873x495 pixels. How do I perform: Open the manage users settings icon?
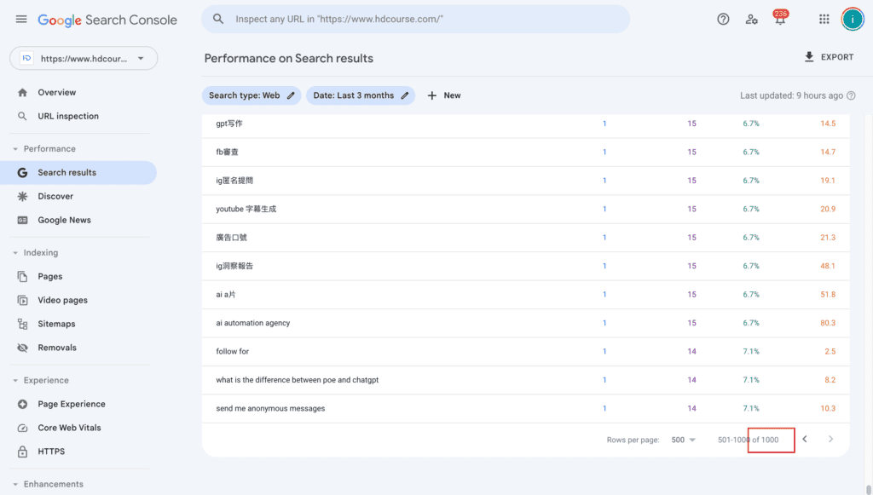pos(751,20)
